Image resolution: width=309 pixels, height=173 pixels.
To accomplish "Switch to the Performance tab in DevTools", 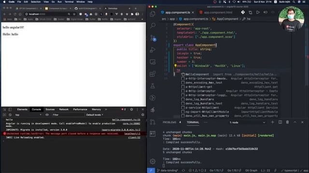I will coord(80,110).
